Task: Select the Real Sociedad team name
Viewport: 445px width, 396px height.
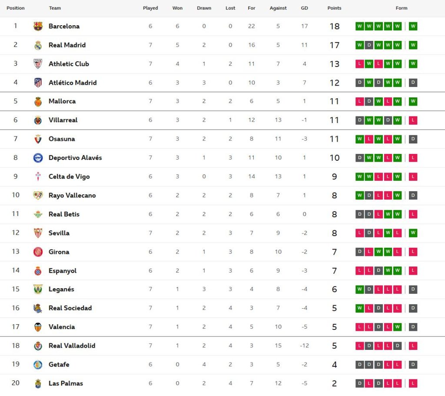Action: pos(70,308)
